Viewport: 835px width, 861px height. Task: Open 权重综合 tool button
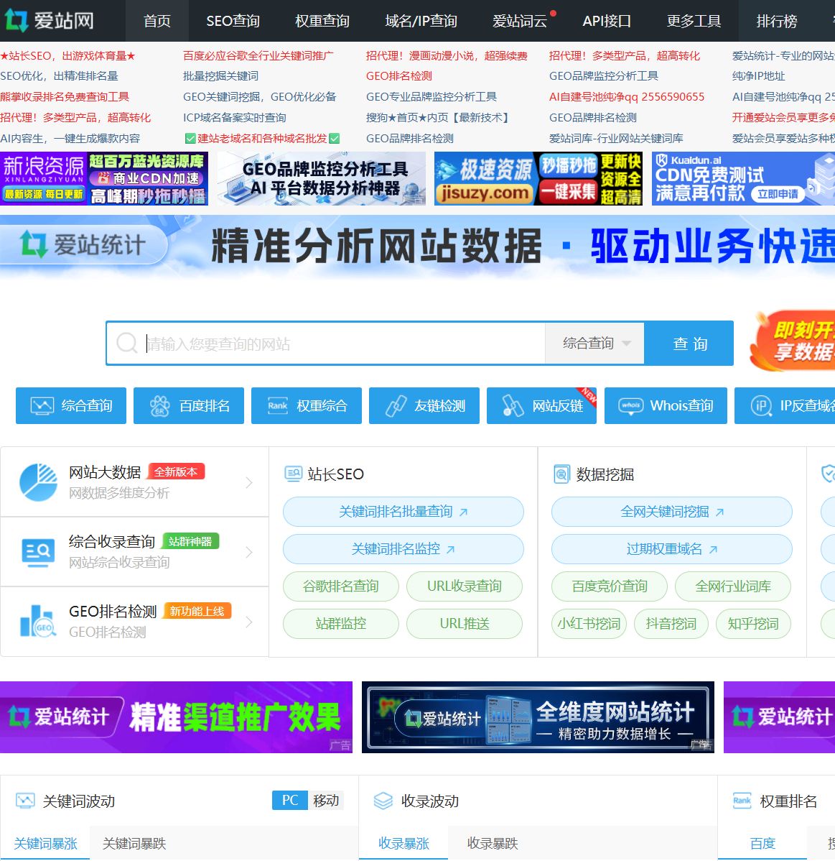307,406
